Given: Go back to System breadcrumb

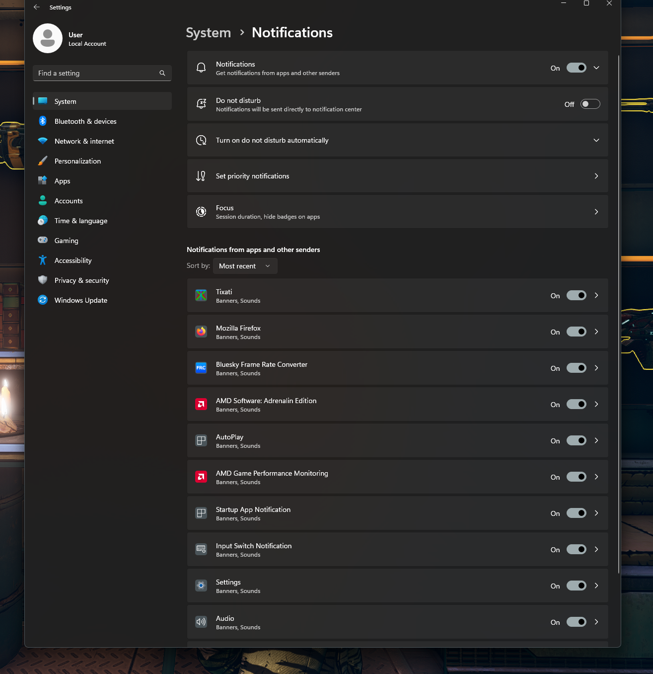Looking at the screenshot, I should (209, 33).
